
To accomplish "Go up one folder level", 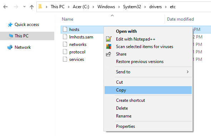I will (32, 7).
